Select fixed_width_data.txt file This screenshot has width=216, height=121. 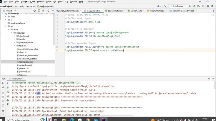(28, 58)
